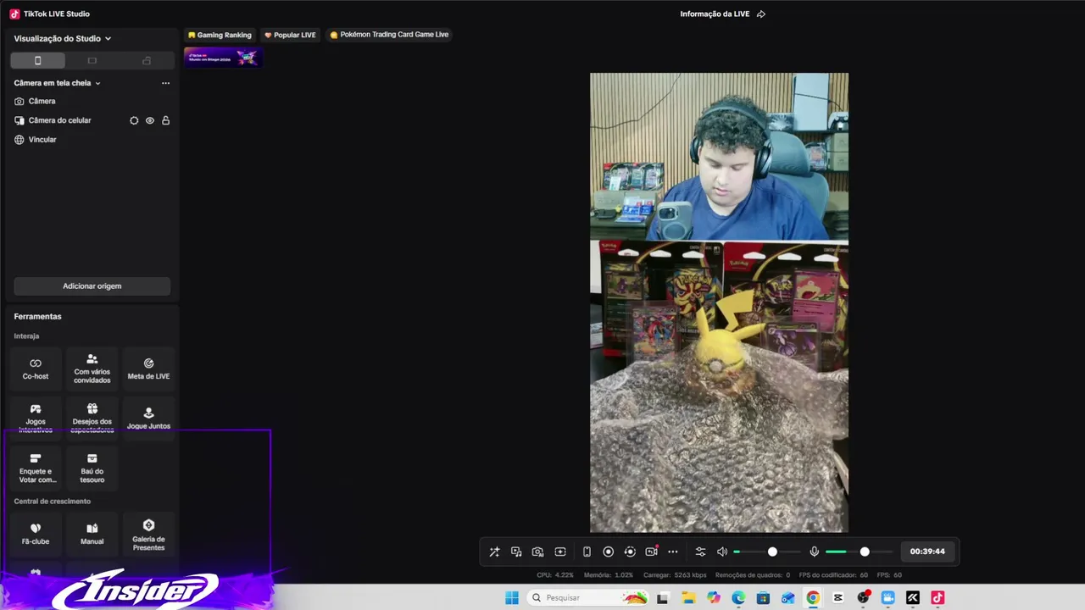Mute the microphone icon
Image resolution: width=1085 pixels, height=610 pixels.
pyautogui.click(x=814, y=552)
